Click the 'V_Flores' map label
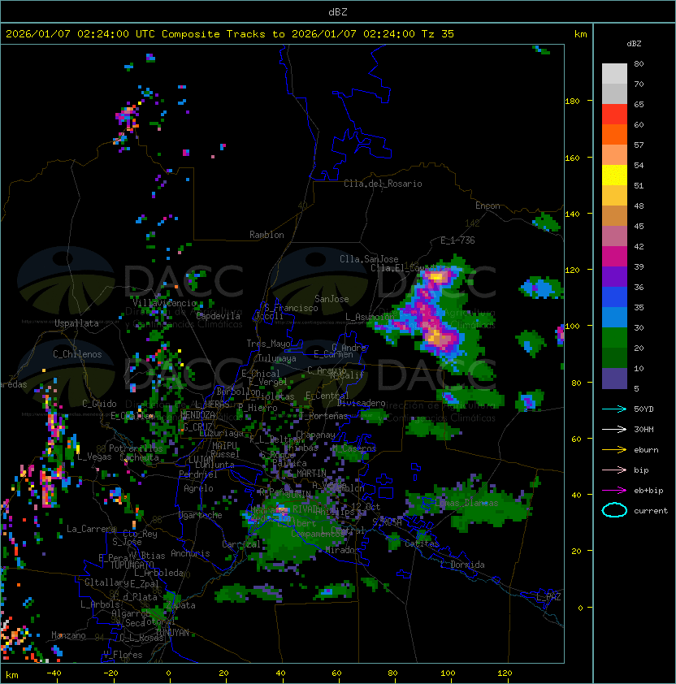 123,655
